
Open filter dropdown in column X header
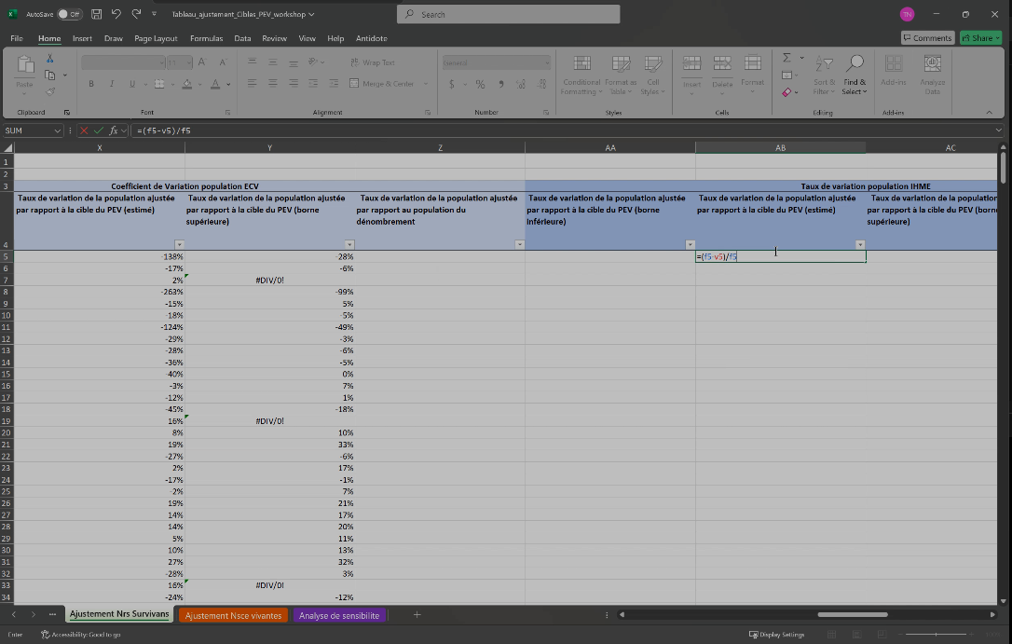pyautogui.click(x=179, y=244)
